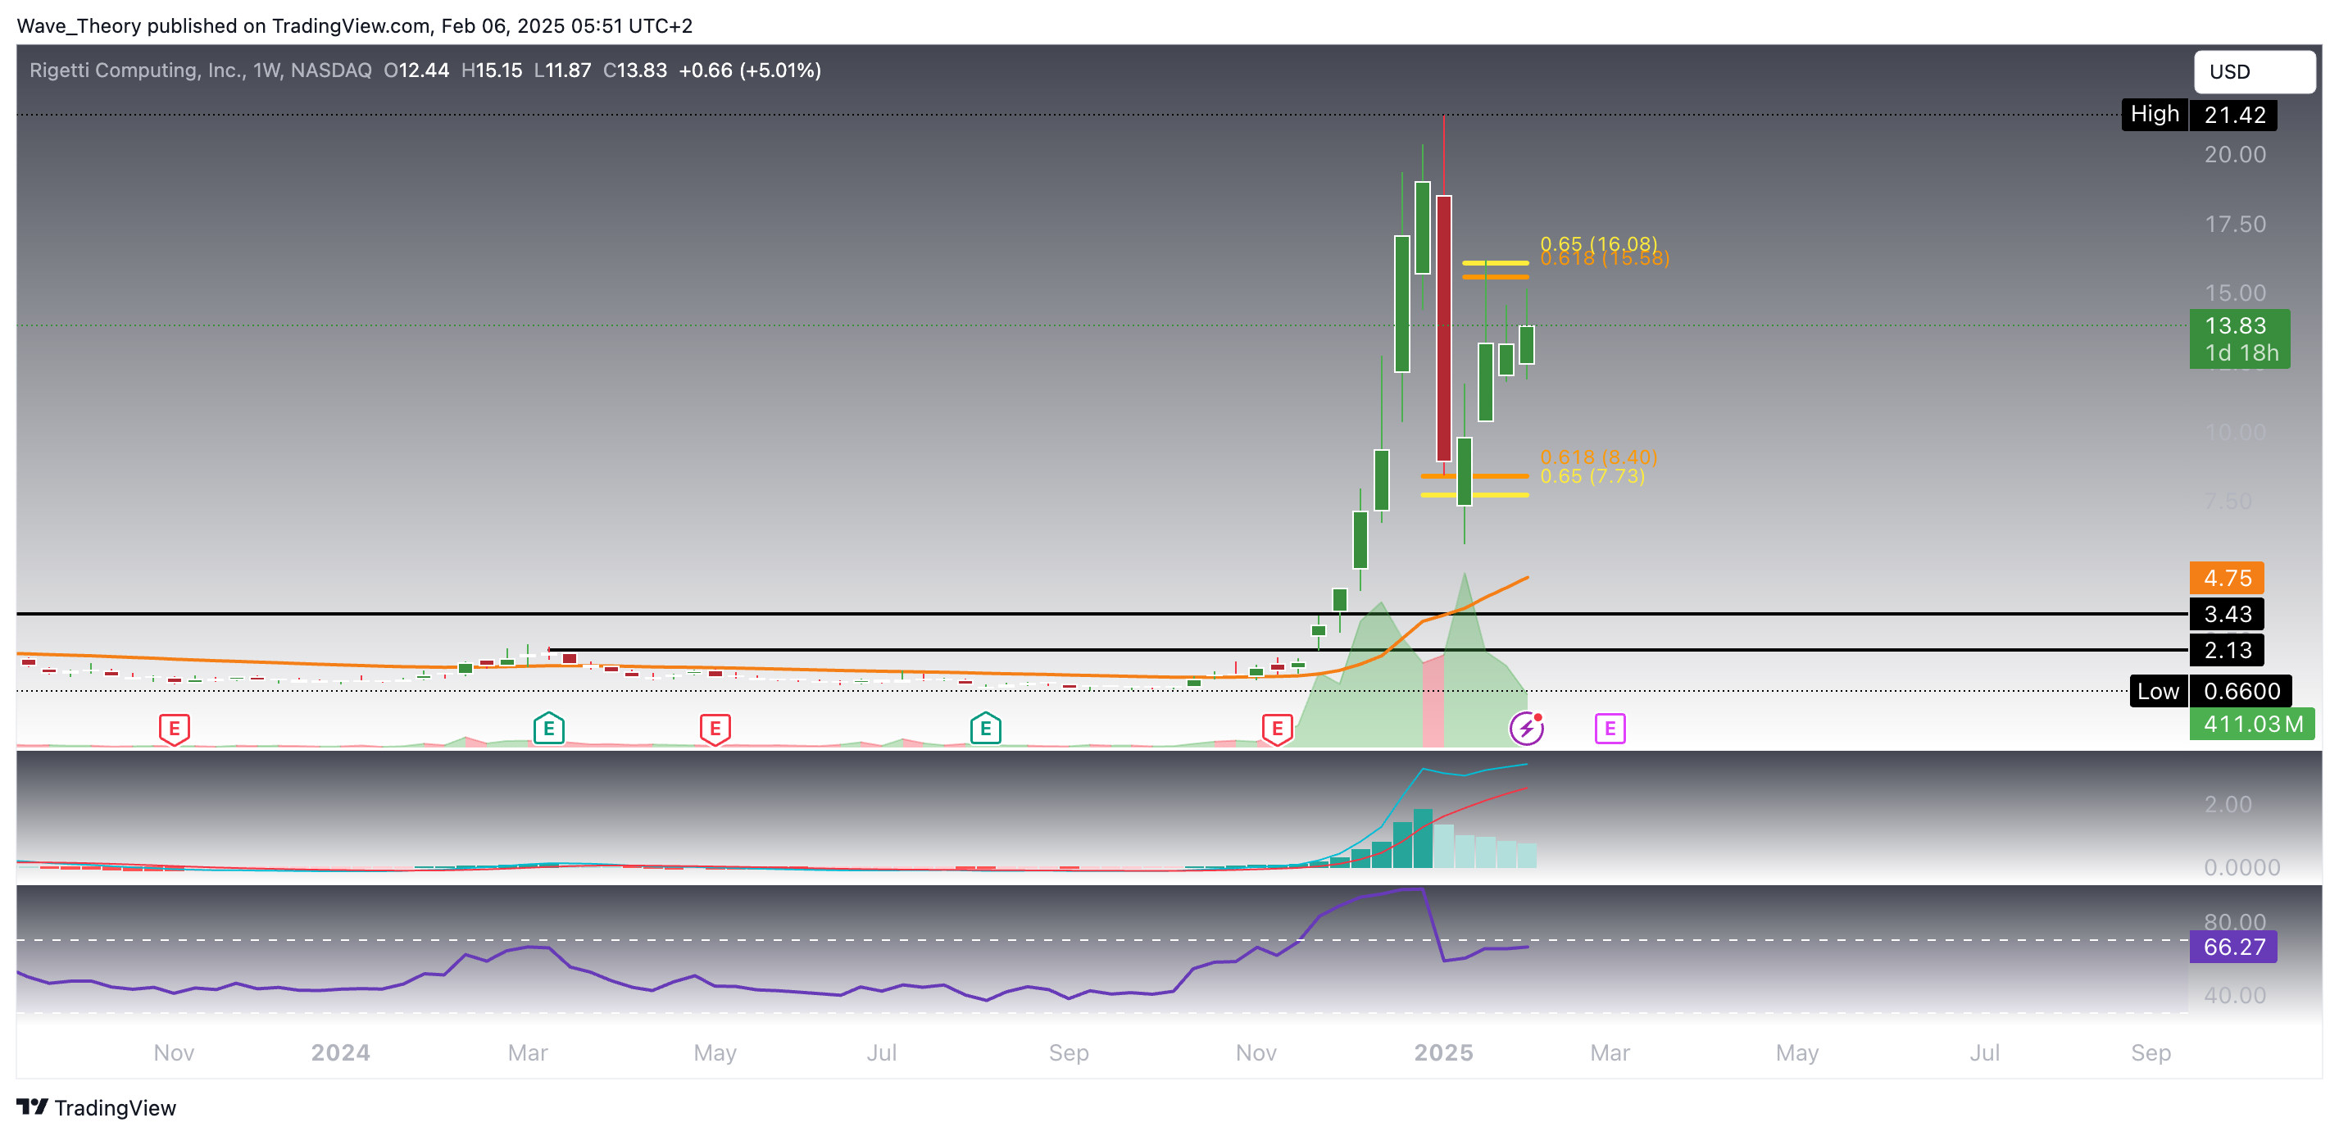Click the 2024 label on time axis
Image resolution: width=2339 pixels, height=1136 pixels.
[x=340, y=1053]
